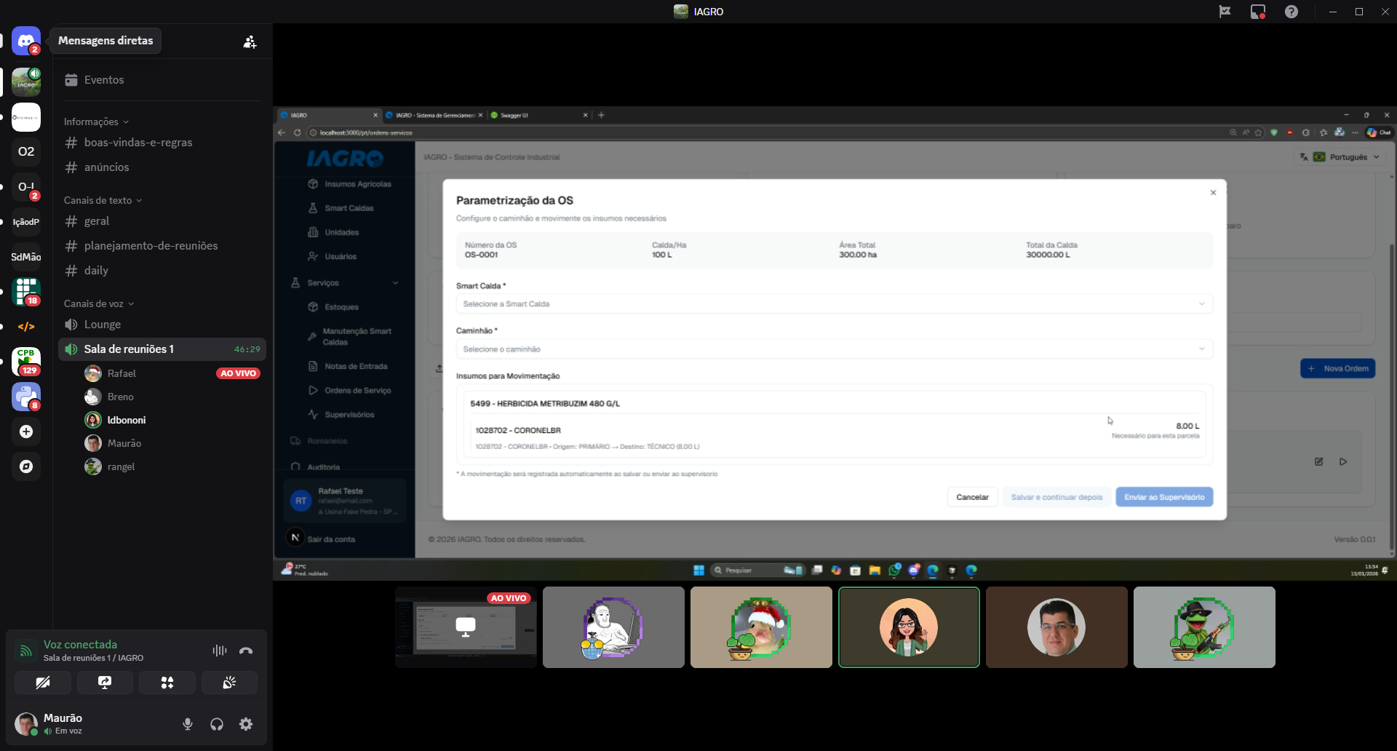
Task: Select rangel in voice participants
Action: pyautogui.click(x=172, y=466)
